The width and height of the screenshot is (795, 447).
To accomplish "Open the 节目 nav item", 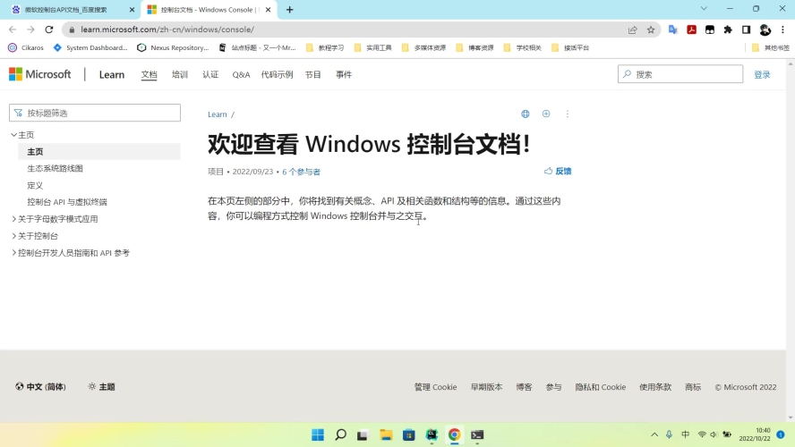I will coord(312,75).
